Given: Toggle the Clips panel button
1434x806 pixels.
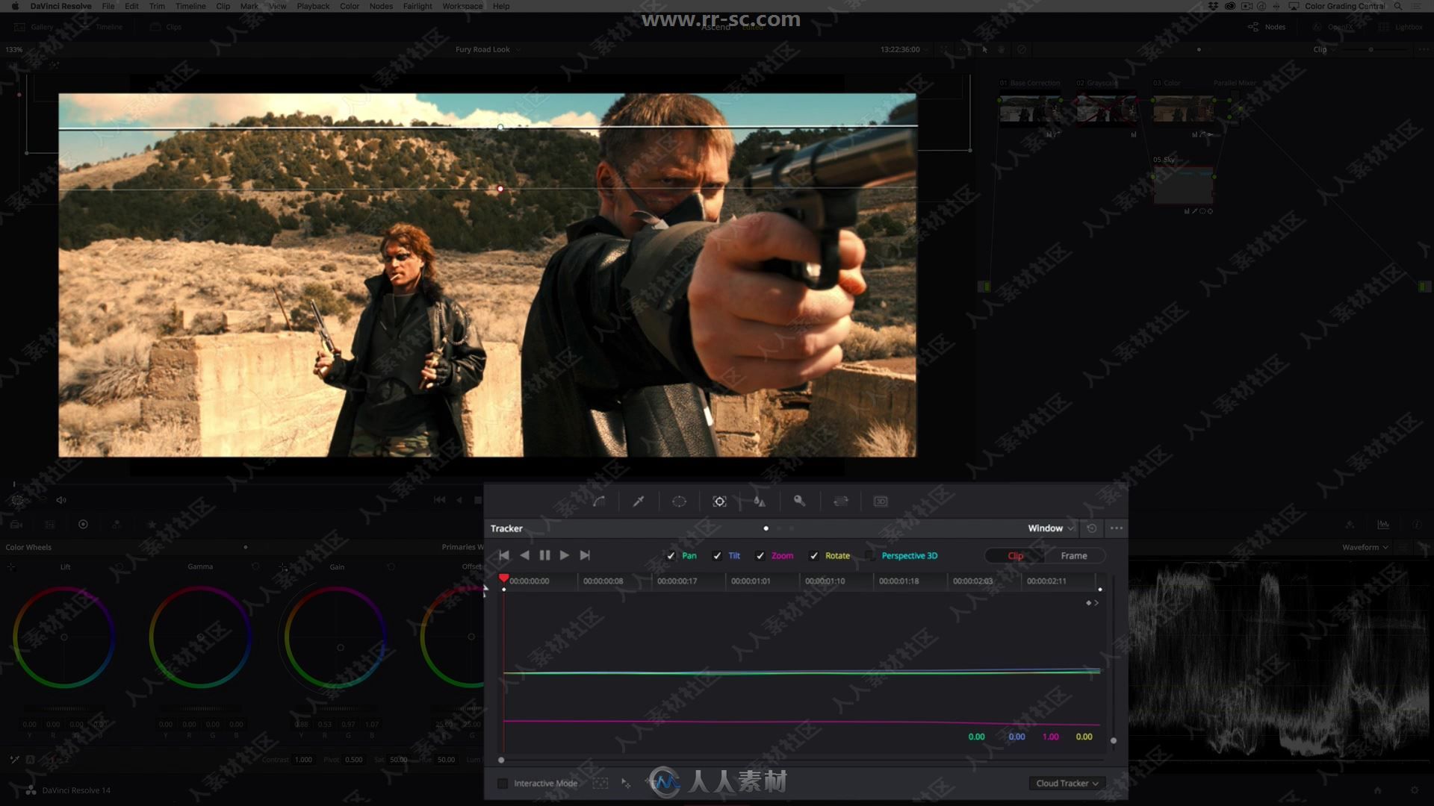Looking at the screenshot, I should (x=166, y=27).
